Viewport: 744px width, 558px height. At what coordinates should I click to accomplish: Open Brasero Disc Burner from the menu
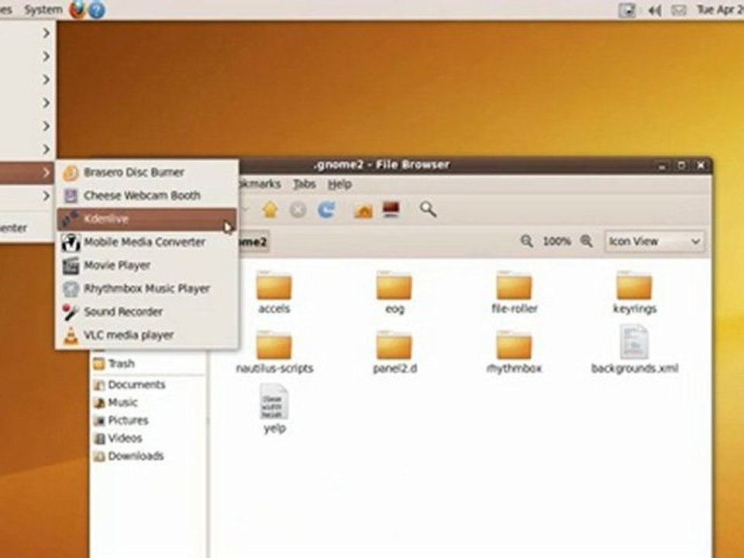pyautogui.click(x=147, y=172)
